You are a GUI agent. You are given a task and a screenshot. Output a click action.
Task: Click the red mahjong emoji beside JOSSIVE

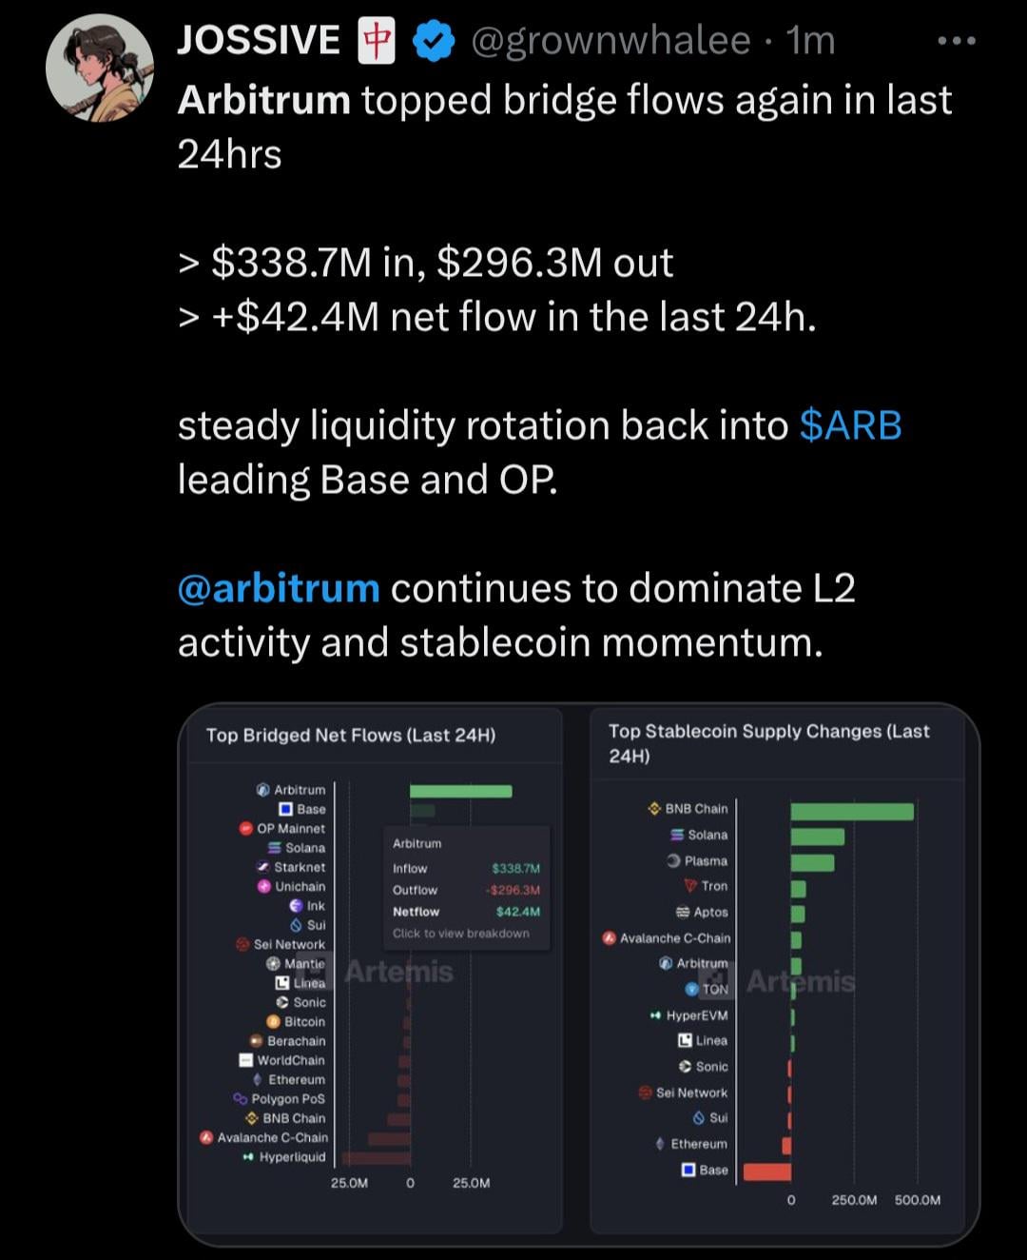click(x=377, y=42)
